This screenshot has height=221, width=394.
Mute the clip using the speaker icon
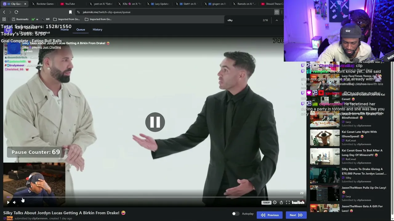tap(14, 202)
